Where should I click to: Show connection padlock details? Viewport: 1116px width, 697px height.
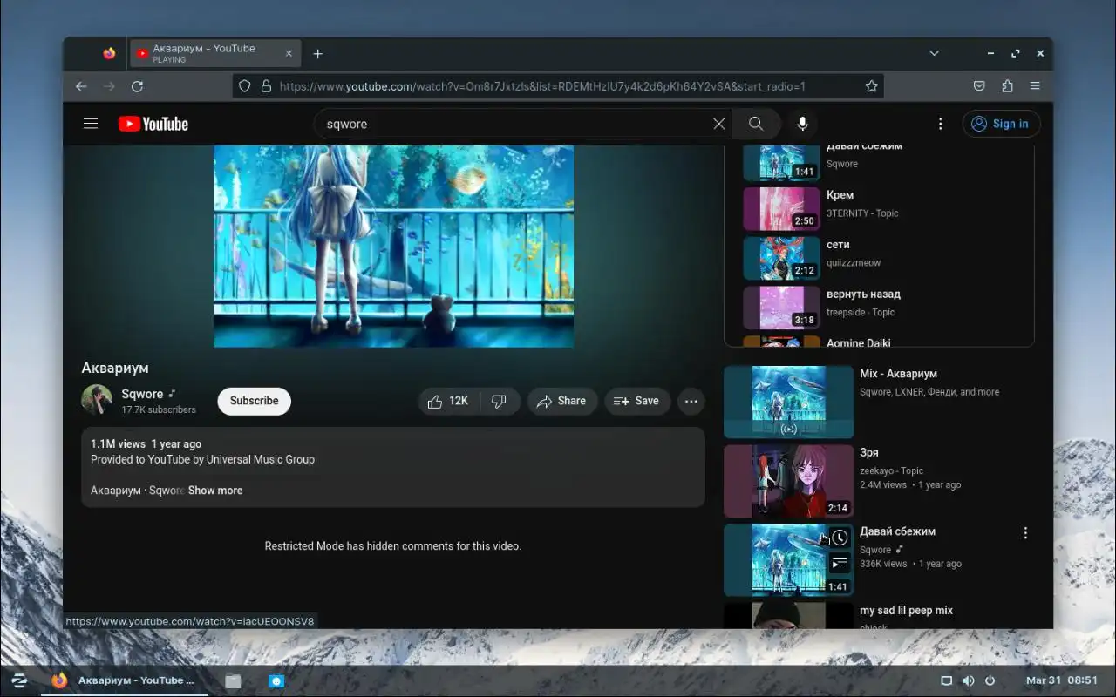[x=266, y=86]
